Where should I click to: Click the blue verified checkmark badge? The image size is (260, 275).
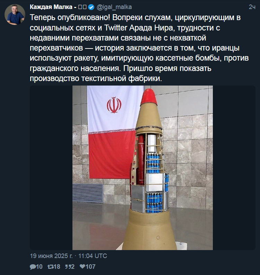pos(91,7)
